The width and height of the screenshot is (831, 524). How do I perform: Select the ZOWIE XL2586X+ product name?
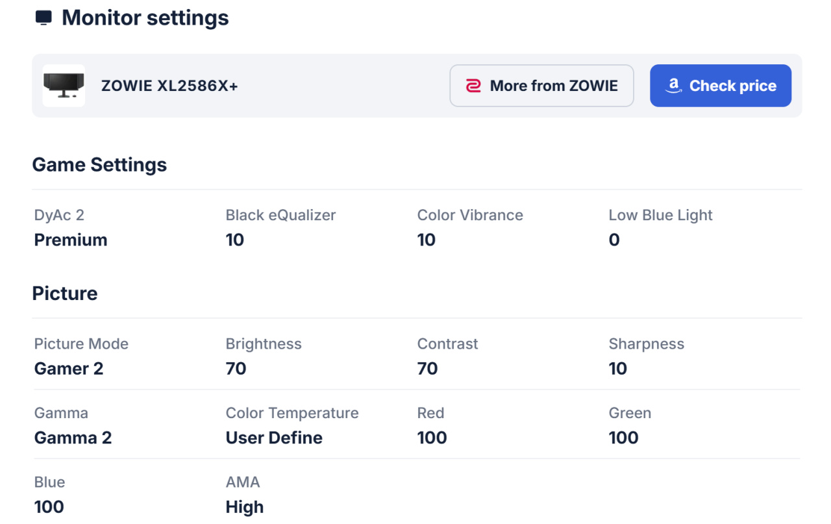(169, 86)
